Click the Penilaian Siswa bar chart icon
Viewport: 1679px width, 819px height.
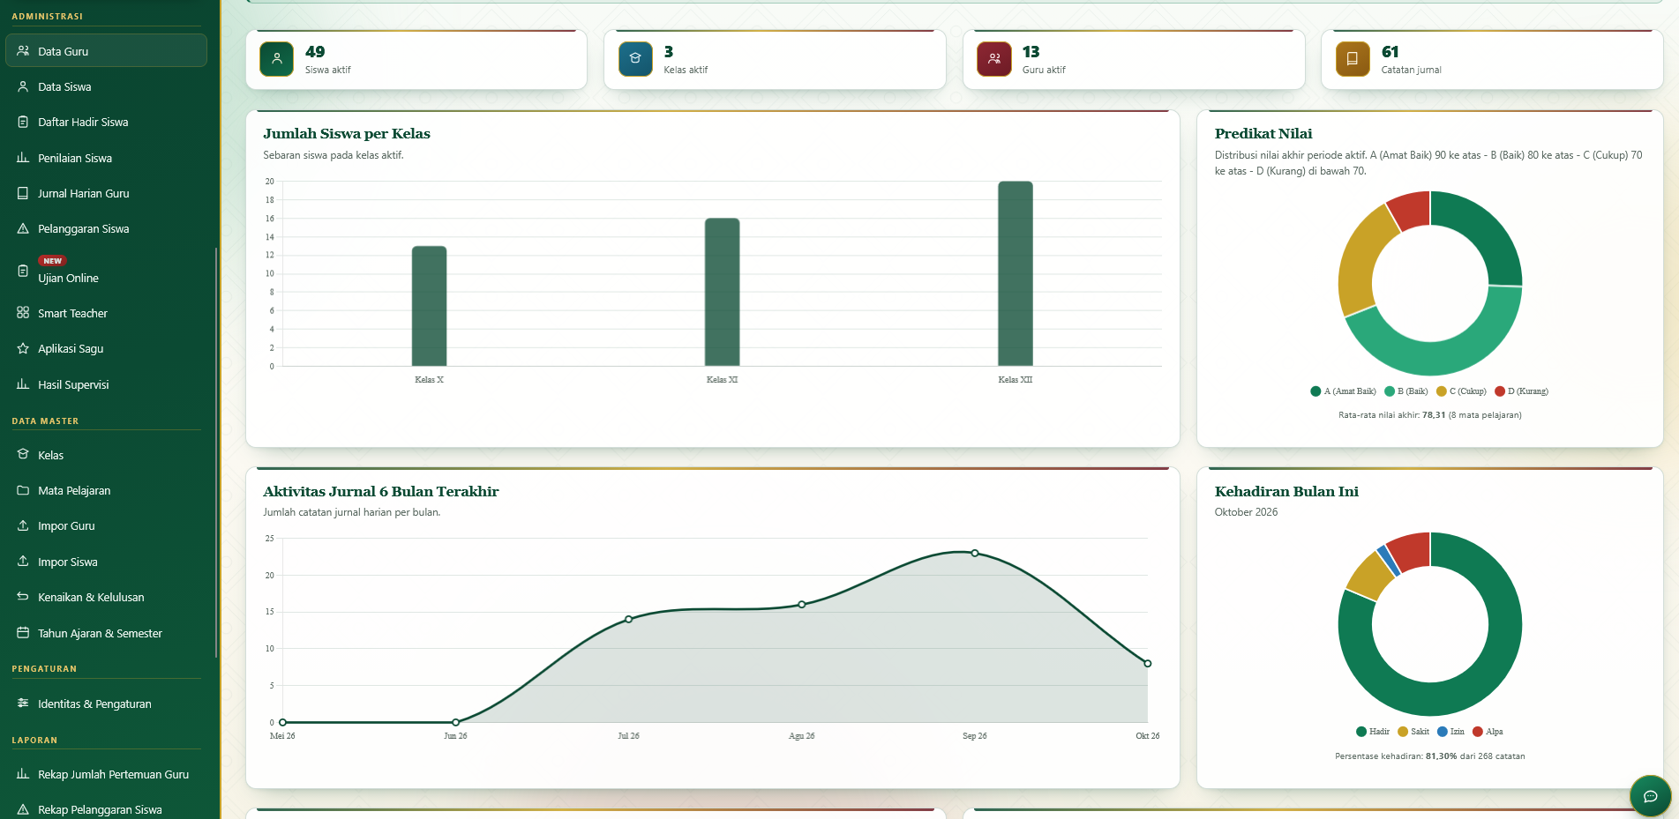[23, 158]
